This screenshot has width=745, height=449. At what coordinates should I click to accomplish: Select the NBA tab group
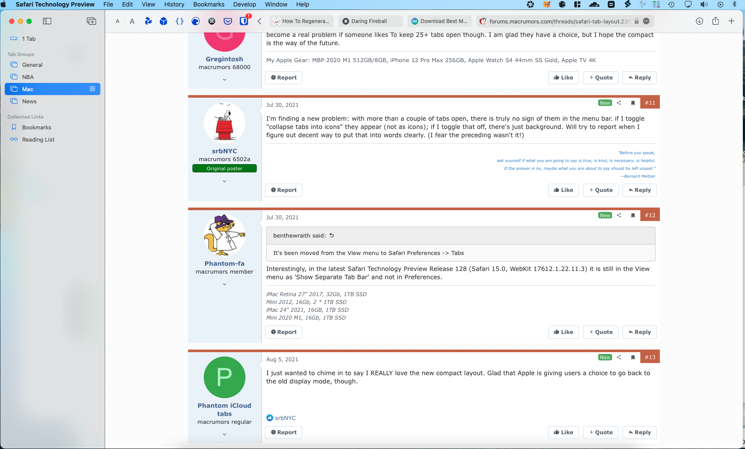[53, 77]
